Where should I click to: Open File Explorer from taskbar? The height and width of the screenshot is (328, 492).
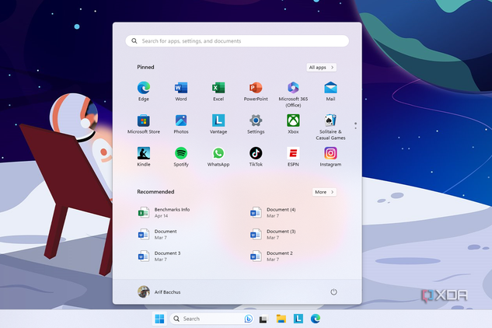[x=281, y=319]
